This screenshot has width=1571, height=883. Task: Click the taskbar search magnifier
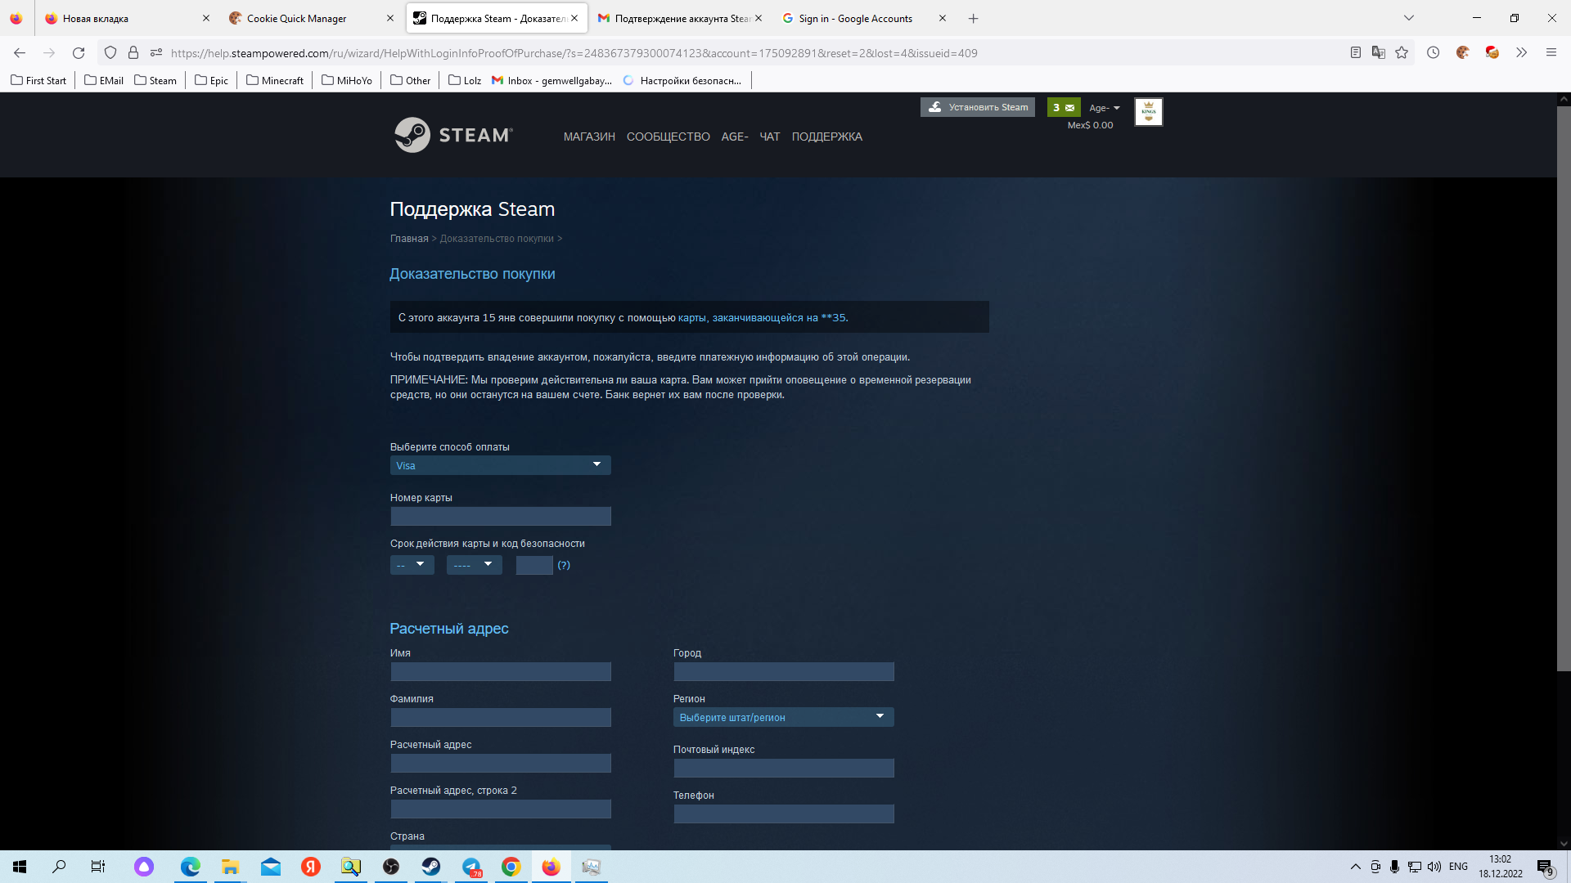59,867
